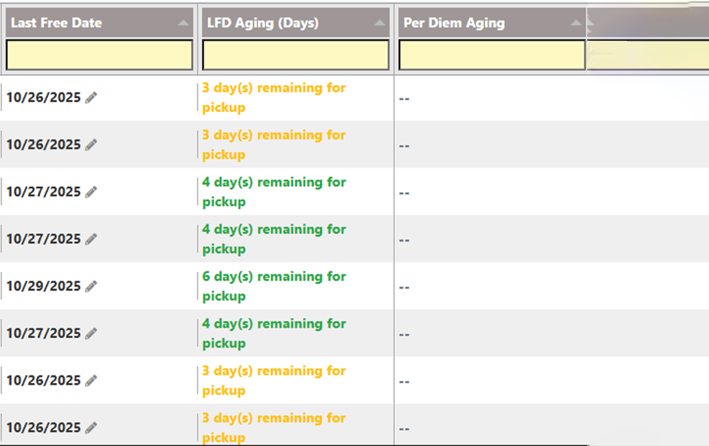Click the Per Diem Aging sort arrow

tap(576, 23)
